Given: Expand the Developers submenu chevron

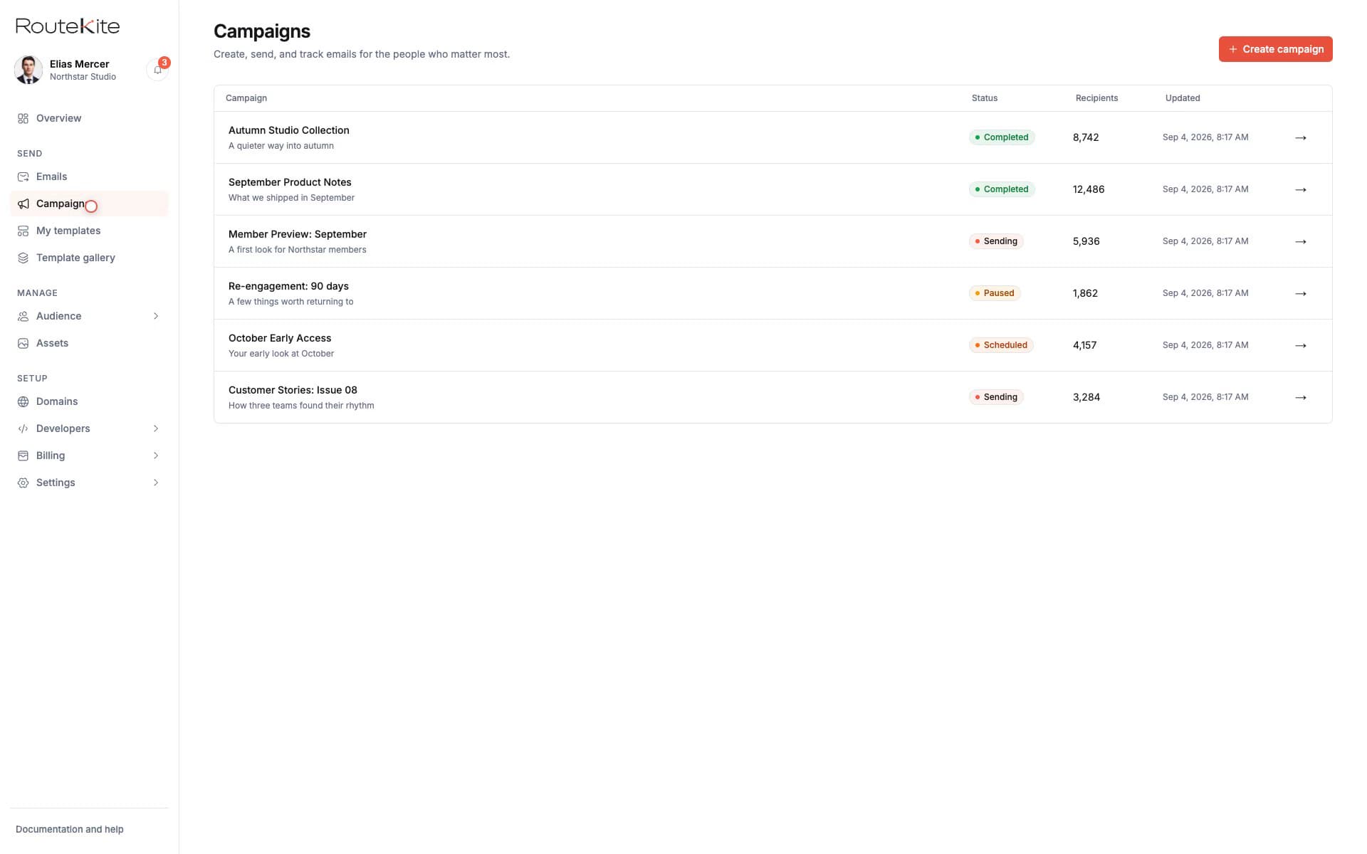Looking at the screenshot, I should pos(156,428).
